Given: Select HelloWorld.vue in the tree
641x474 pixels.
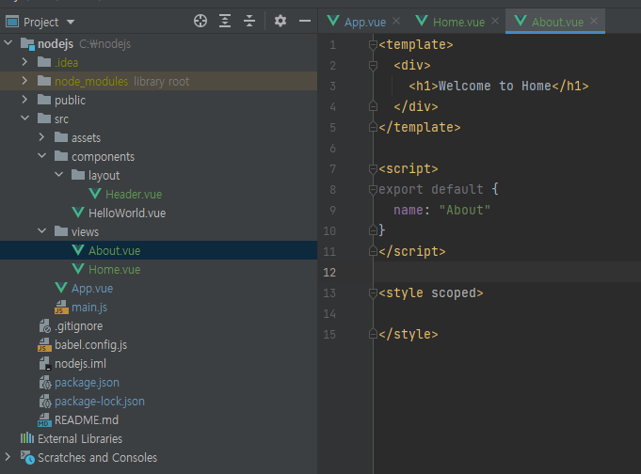Looking at the screenshot, I should pyautogui.click(x=127, y=213).
